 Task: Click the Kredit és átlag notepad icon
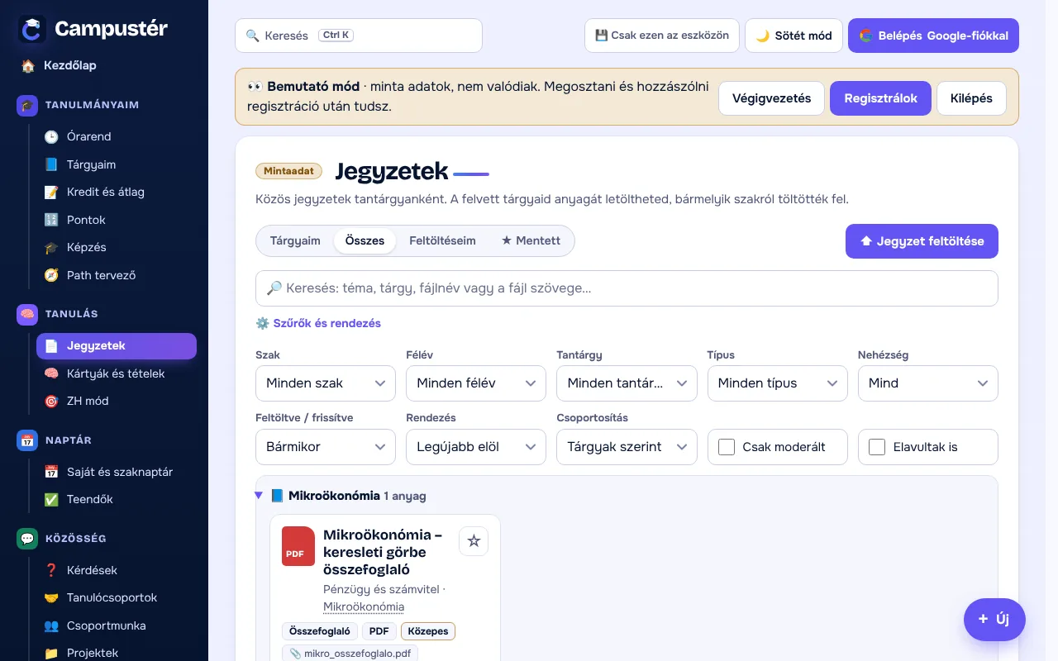[51, 192]
